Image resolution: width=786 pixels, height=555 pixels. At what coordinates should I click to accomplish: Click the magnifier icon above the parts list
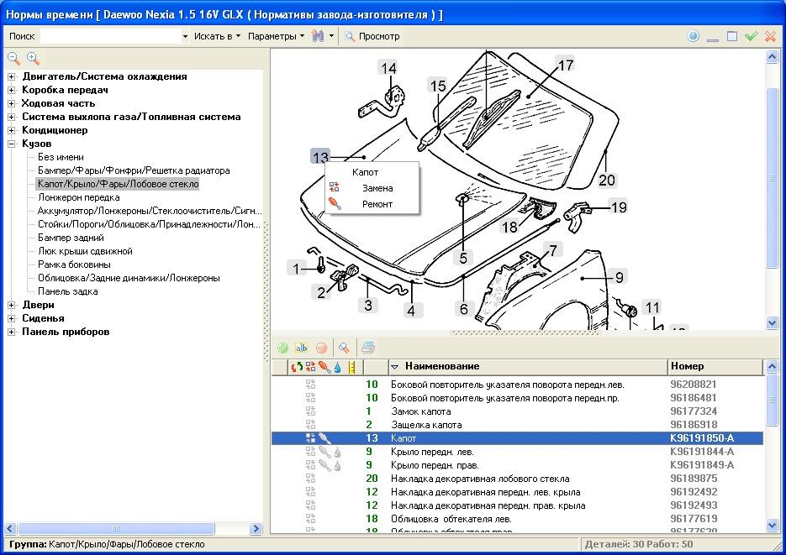click(x=344, y=348)
